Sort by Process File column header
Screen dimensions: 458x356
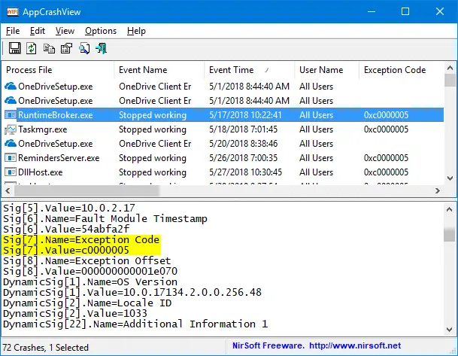[58, 70]
